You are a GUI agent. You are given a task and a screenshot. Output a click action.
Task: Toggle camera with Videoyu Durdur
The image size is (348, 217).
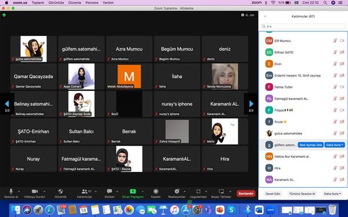point(35,192)
